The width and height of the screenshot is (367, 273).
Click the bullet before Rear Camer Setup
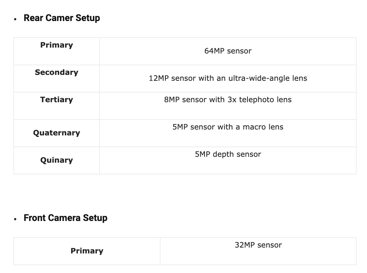[15, 19]
